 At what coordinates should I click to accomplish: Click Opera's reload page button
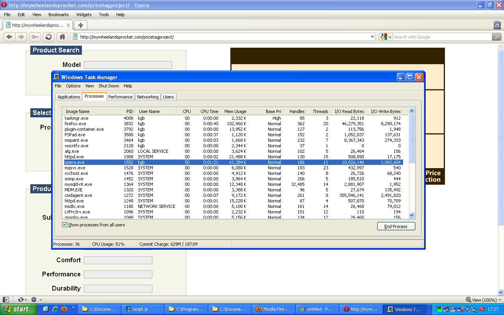(48, 37)
